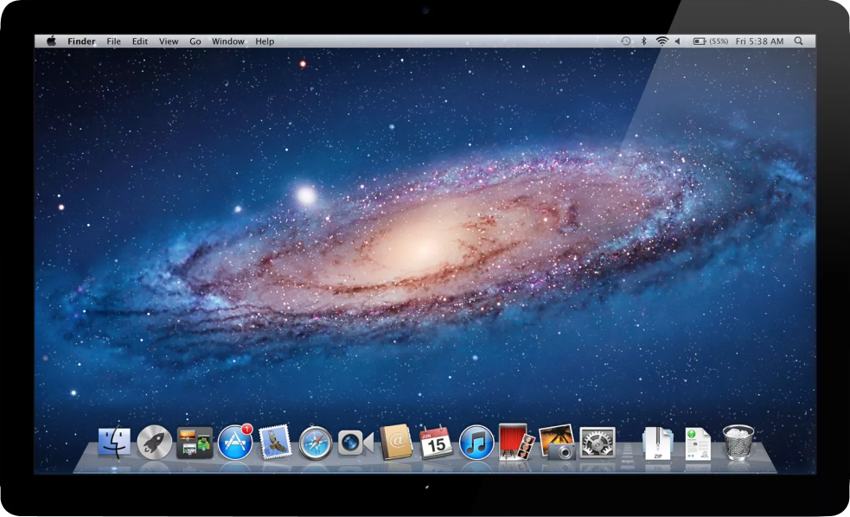Launch Launchpad rocket icon in Dock
The height and width of the screenshot is (517, 850).
(x=155, y=443)
